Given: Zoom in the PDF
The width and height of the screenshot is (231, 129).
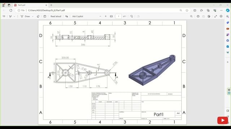Looking at the screenshot, I should tap(106, 16).
